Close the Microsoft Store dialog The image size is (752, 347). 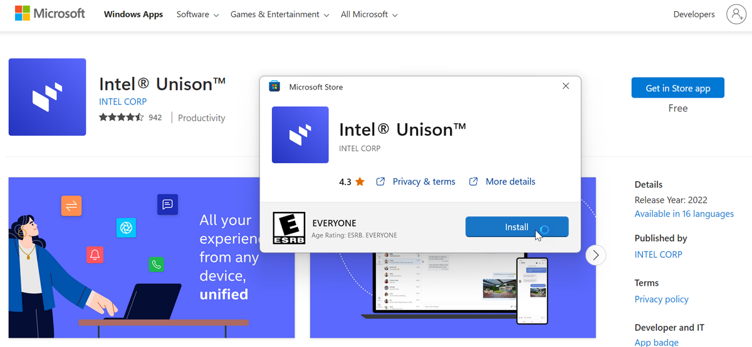pyautogui.click(x=566, y=86)
